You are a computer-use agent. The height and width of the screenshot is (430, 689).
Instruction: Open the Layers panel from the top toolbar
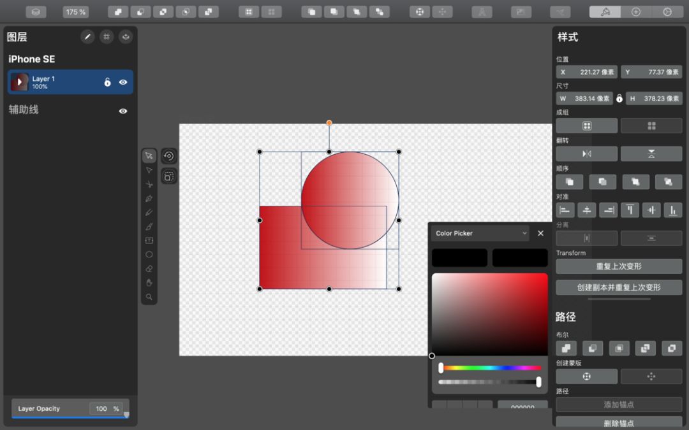tap(36, 12)
